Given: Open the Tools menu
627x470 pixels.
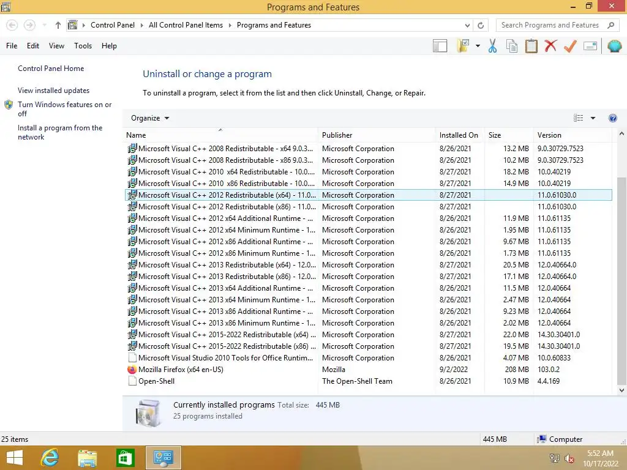Looking at the screenshot, I should point(83,46).
